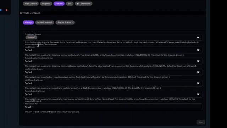227x128 pixels.
Task: Expand the Remote Recording Stream dropdown arrow
Action: [x=198, y=94]
